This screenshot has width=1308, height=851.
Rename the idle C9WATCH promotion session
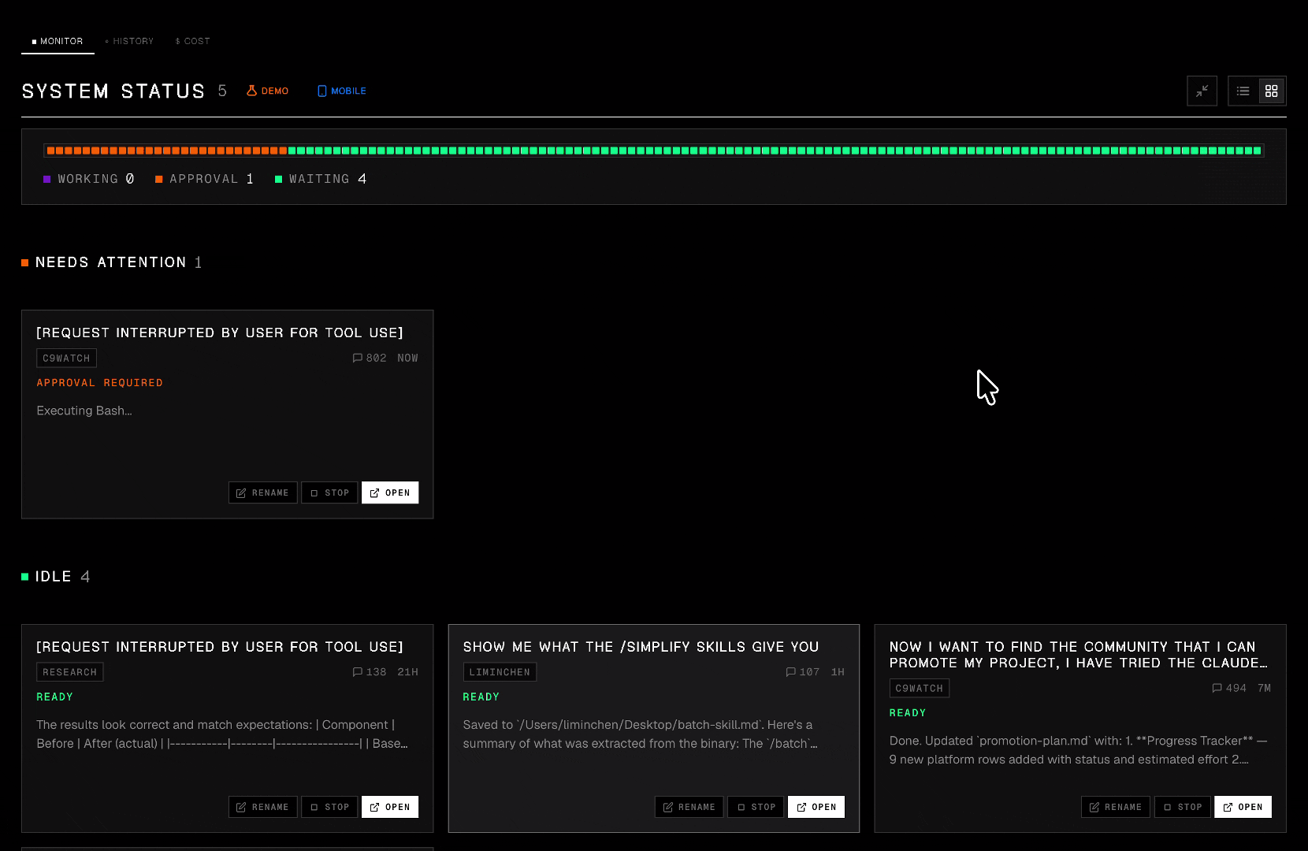pos(1116,807)
